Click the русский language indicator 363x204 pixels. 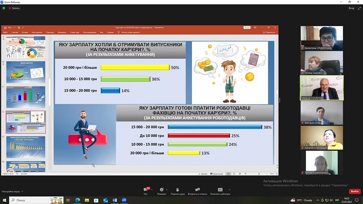pos(23,174)
